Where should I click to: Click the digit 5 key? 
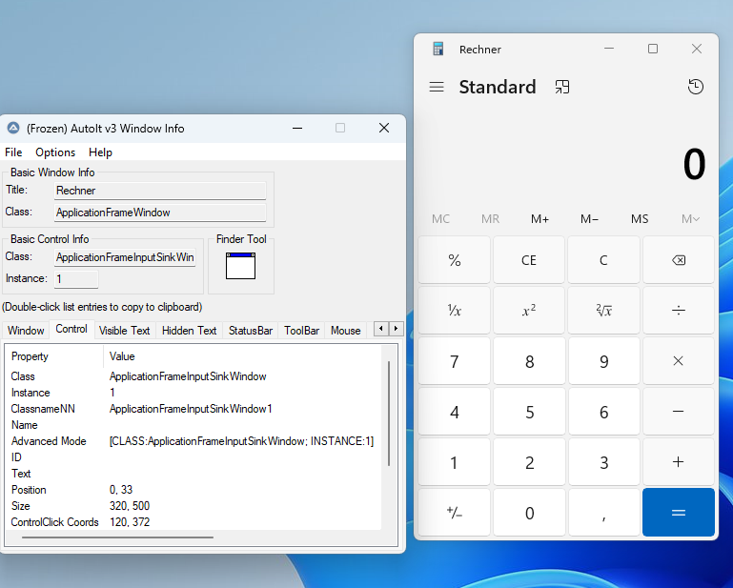(x=529, y=412)
